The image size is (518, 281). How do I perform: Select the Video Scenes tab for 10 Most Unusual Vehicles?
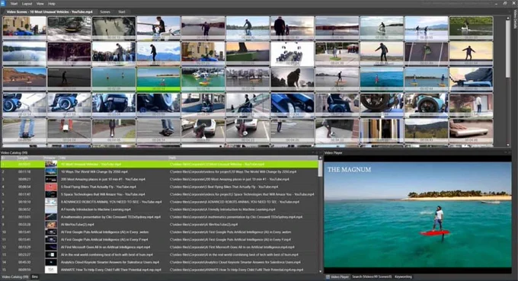pos(50,12)
